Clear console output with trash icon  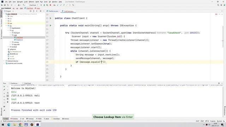point(8,102)
